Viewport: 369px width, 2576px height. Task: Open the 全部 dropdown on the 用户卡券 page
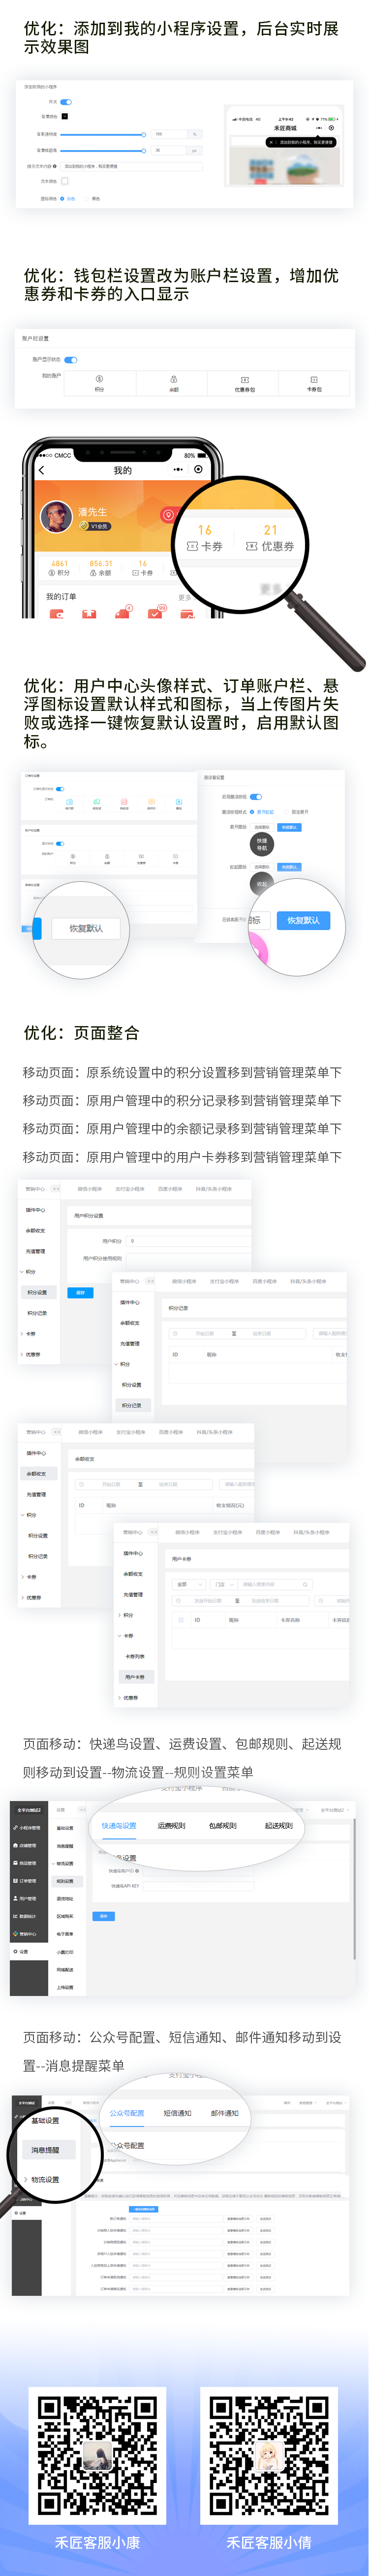(x=189, y=1584)
